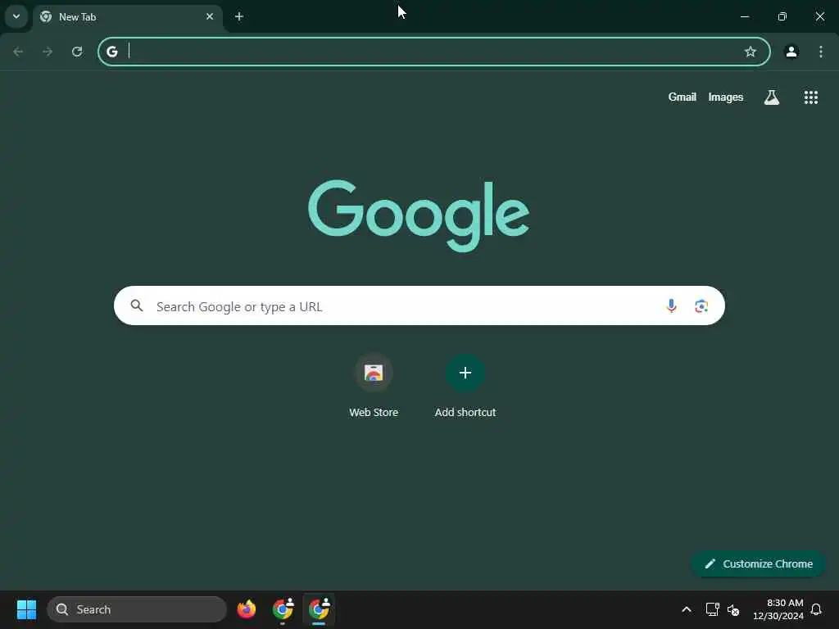This screenshot has width=839, height=629.
Task: Open the notifications bell
Action: 816,609
